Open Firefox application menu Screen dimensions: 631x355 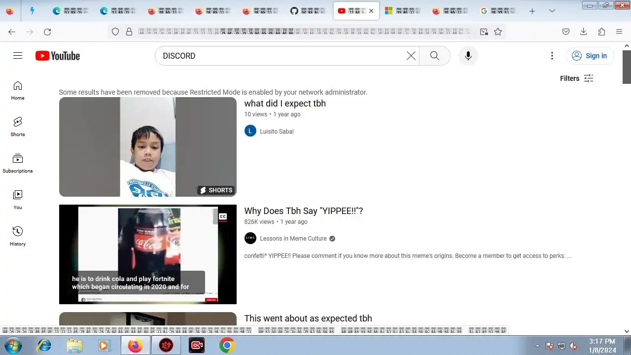coord(619,32)
